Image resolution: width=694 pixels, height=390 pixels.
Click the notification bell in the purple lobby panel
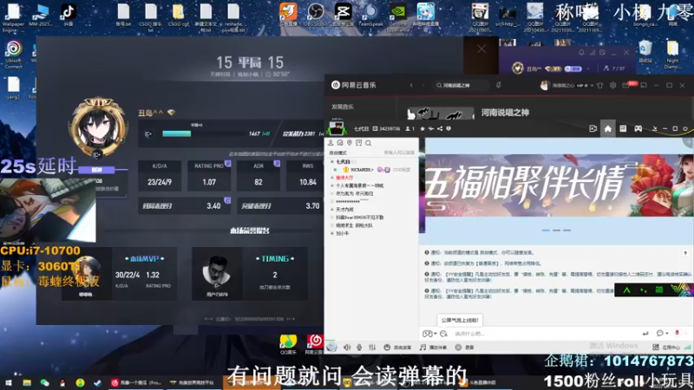click(581, 53)
